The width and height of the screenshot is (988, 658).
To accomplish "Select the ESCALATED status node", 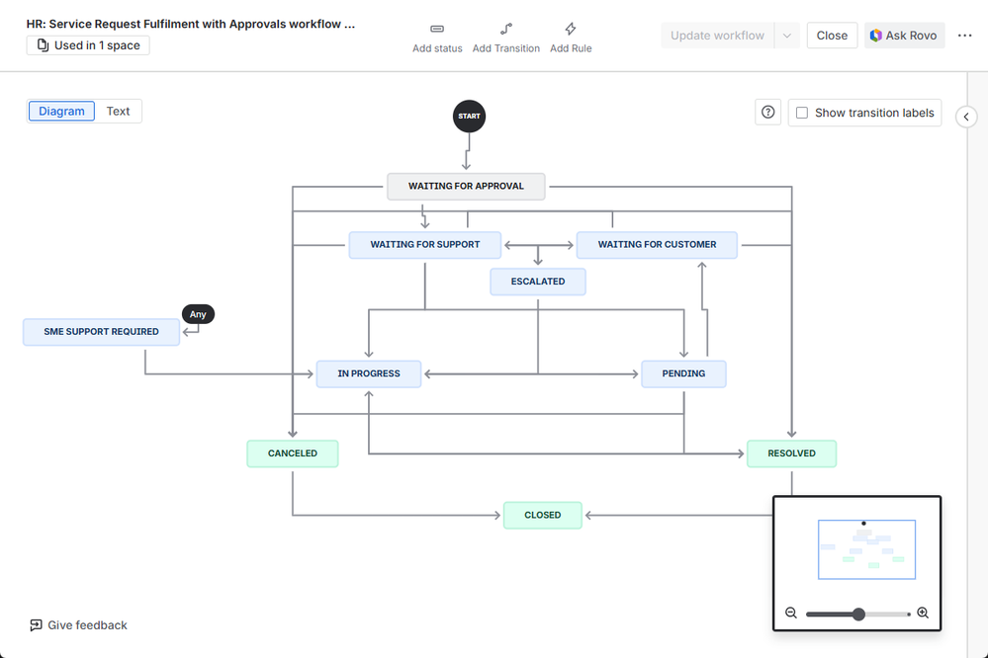I will pyautogui.click(x=537, y=282).
